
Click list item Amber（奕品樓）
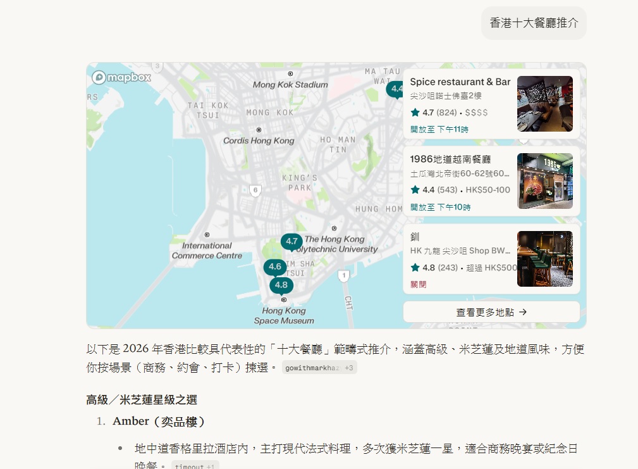158,422
